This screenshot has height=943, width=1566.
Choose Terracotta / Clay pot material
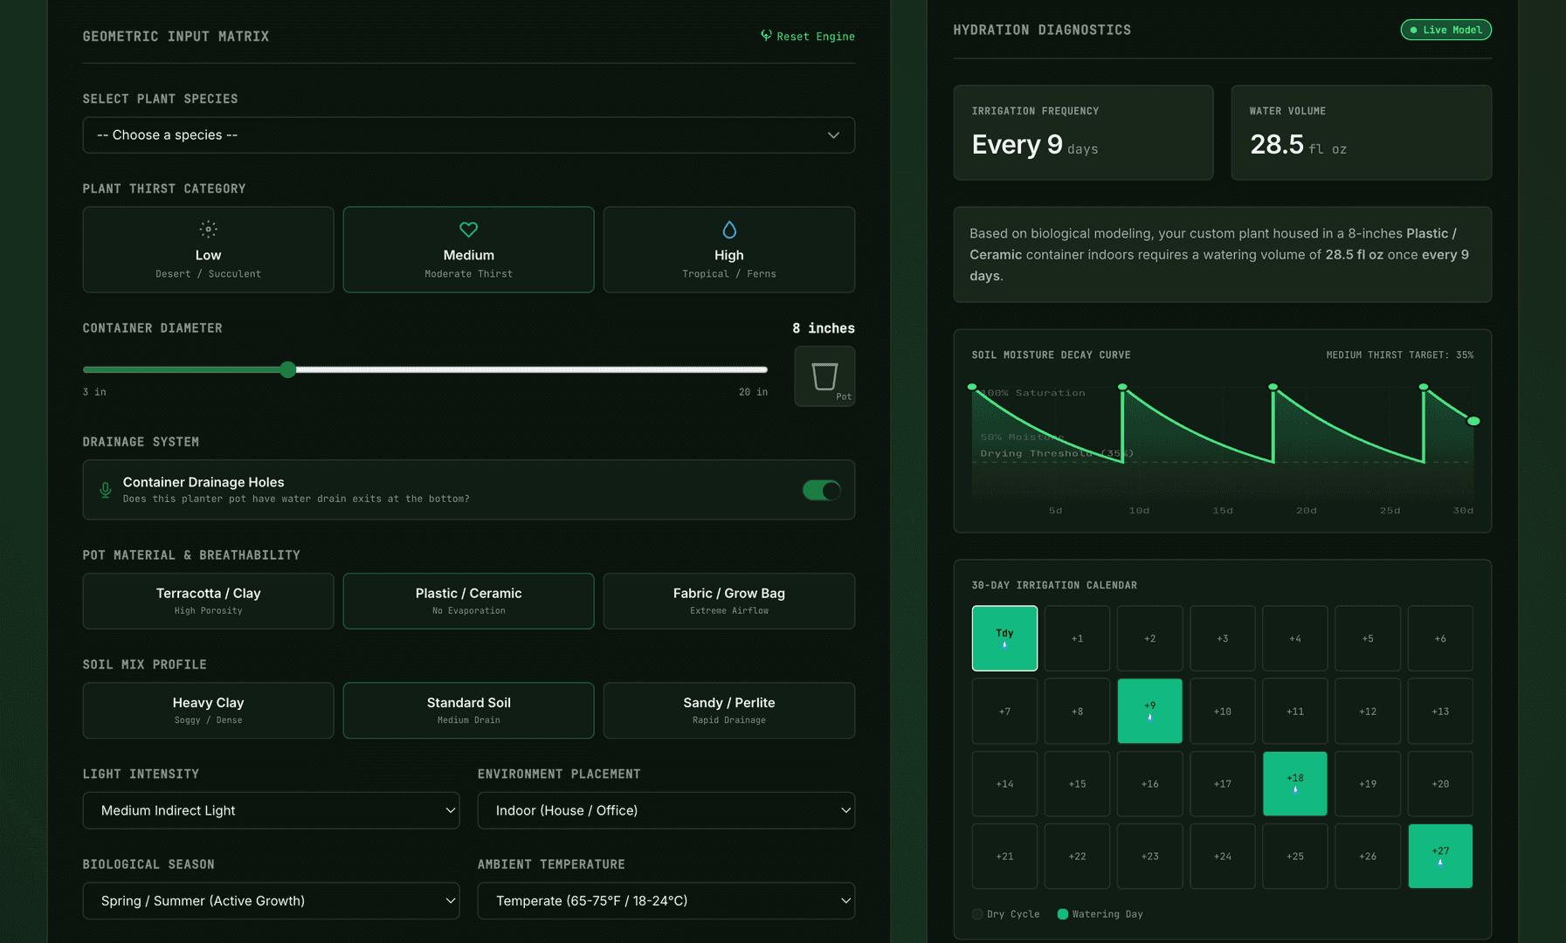208,601
